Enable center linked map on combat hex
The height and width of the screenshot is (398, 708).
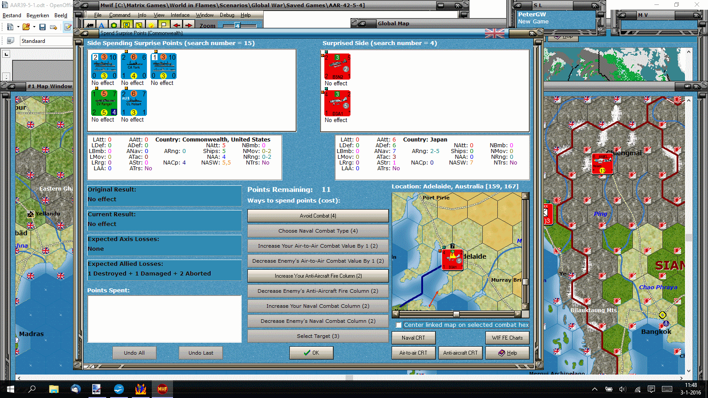click(399, 325)
